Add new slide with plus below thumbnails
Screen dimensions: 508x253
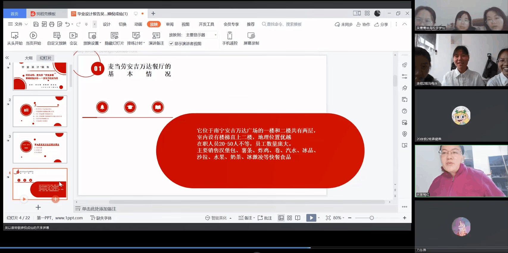tap(38, 207)
